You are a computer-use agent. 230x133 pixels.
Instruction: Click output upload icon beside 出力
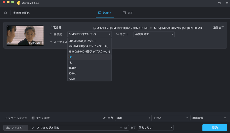105,118
